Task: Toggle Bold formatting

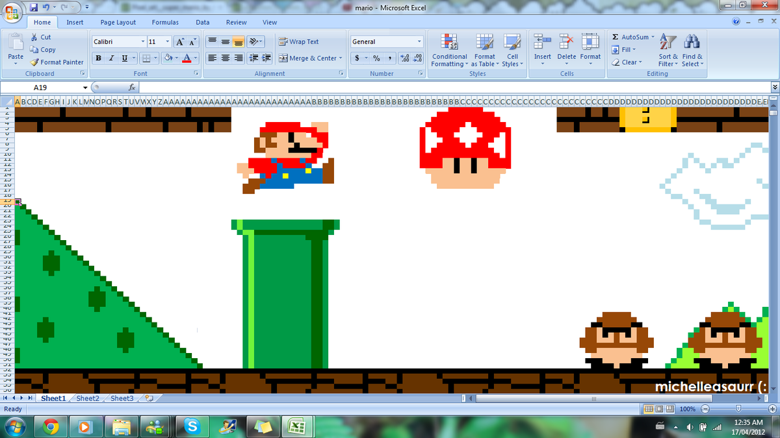Action: (x=99, y=58)
